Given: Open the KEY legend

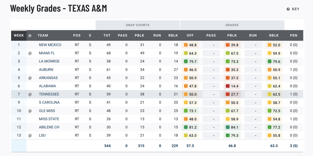Looking at the screenshot, I should point(295,9).
